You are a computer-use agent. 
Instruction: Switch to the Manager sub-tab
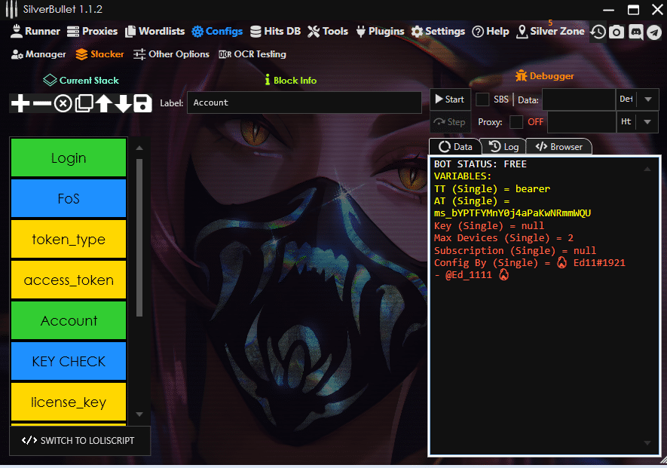tap(38, 54)
